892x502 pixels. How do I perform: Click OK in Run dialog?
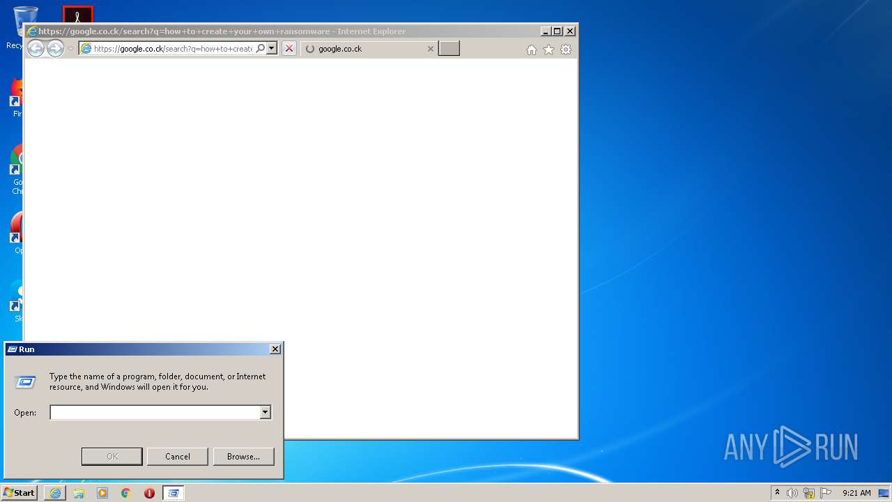pos(112,457)
